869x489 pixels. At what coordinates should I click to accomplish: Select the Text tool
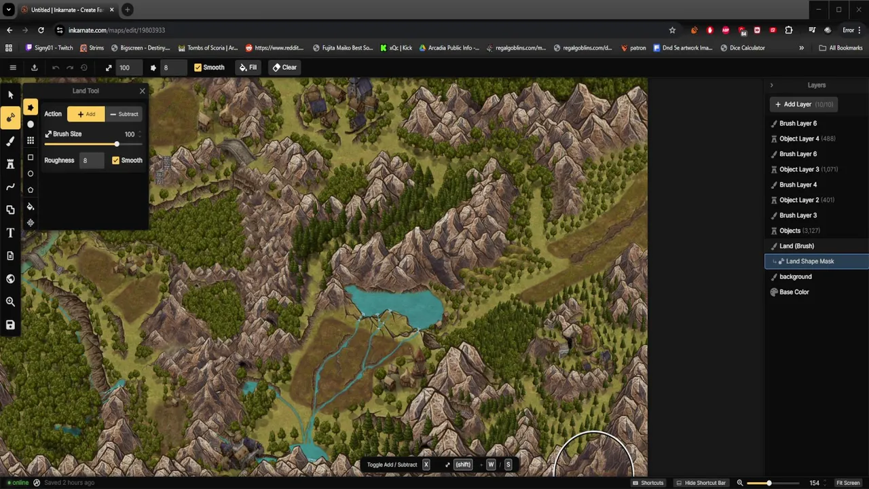click(10, 233)
